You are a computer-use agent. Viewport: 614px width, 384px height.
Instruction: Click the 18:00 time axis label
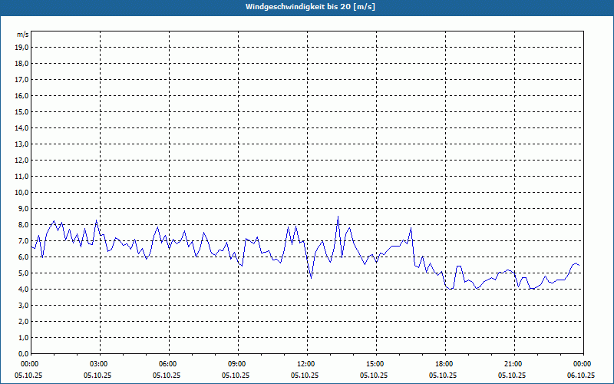[x=444, y=364]
